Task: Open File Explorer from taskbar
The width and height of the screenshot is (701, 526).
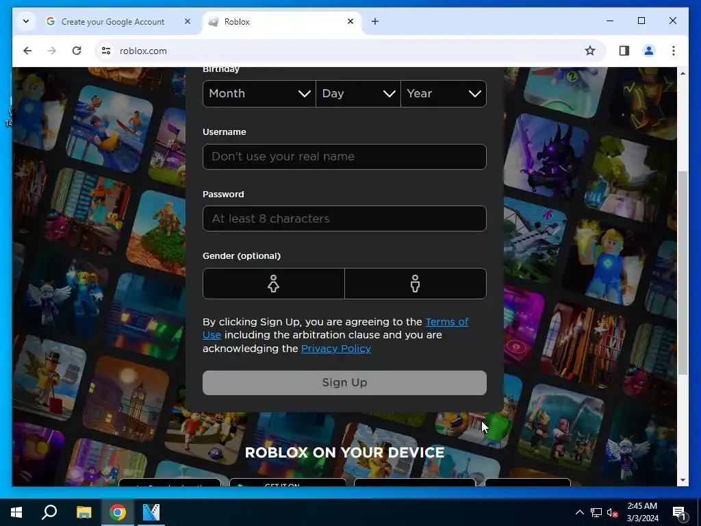Action: (x=84, y=512)
